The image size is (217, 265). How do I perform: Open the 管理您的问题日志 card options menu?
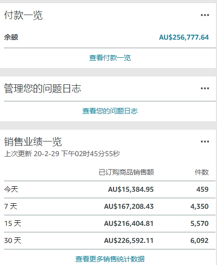coord(205,88)
